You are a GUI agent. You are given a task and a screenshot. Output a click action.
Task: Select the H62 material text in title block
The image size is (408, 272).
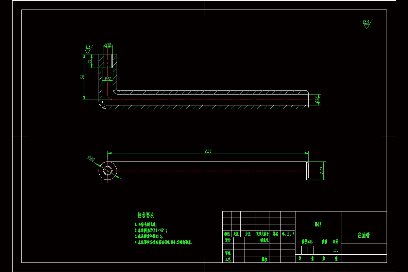(318, 224)
